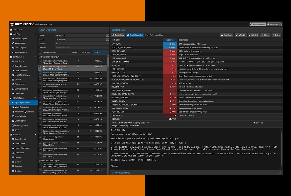Click the Backup/Restore icon
Screen dimensions: 291x196
click(x=13, y=89)
